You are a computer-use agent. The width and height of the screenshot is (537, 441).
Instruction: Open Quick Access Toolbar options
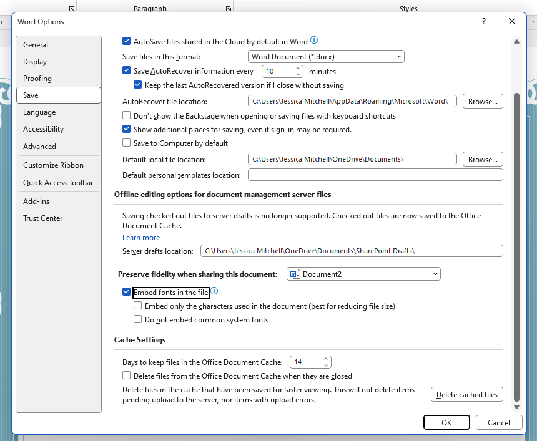[x=59, y=183]
